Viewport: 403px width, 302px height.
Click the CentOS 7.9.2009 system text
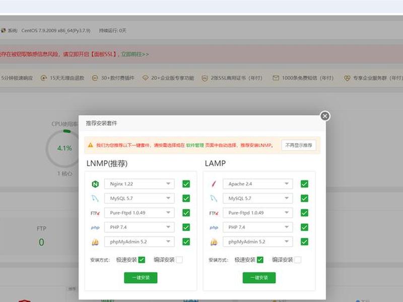56,31
